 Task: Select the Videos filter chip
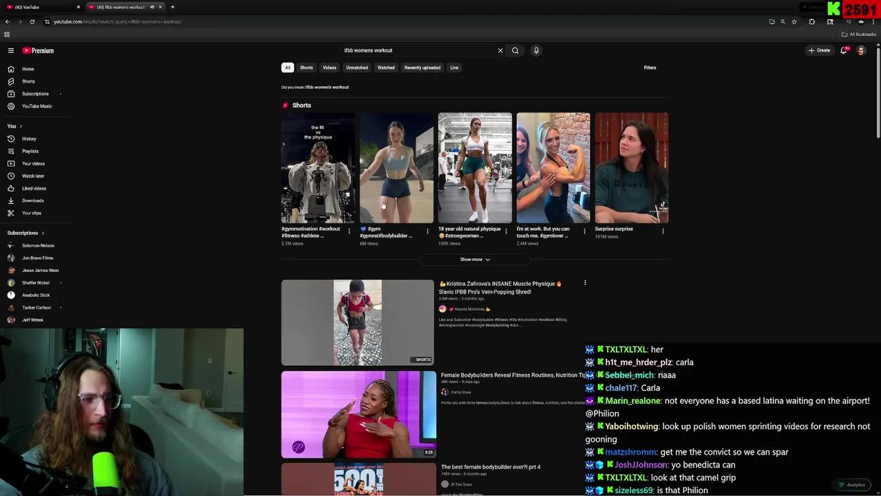tap(330, 68)
